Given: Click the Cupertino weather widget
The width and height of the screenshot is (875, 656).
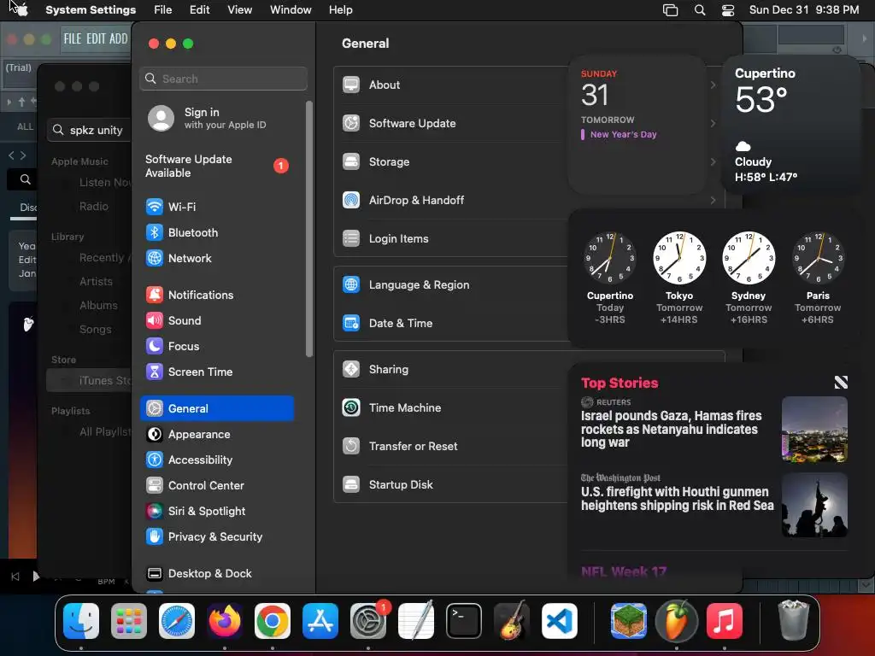Looking at the screenshot, I should tap(792, 124).
